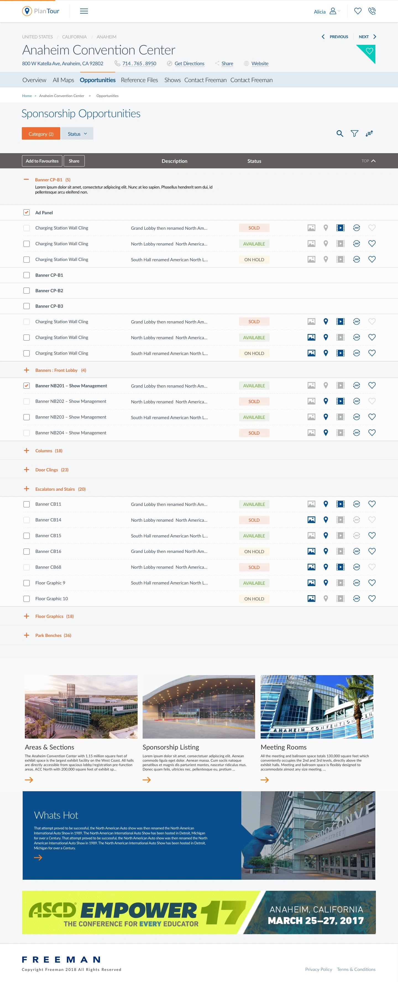Uncheck Banner NB201 – Show Management checkbox
The height and width of the screenshot is (982, 398).
26,385
